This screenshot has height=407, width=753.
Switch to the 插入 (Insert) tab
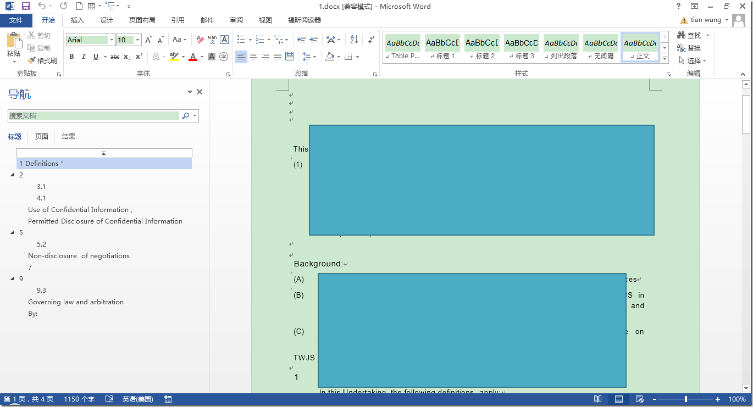77,20
